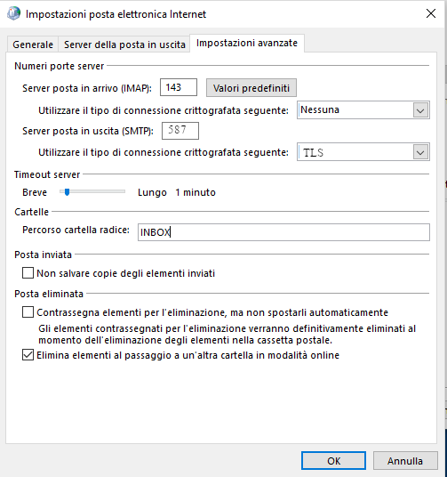The height and width of the screenshot is (477, 447).
Task: Click the SMTP port 587 field
Action: pos(180,131)
